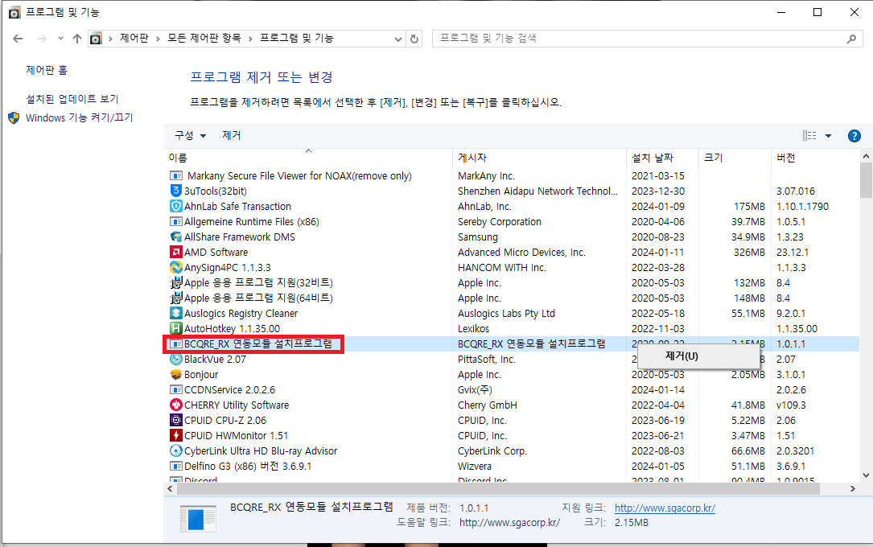The height and width of the screenshot is (547, 873).
Task: Click the CPUID HWMonitor 1.51 icon
Action: click(176, 436)
